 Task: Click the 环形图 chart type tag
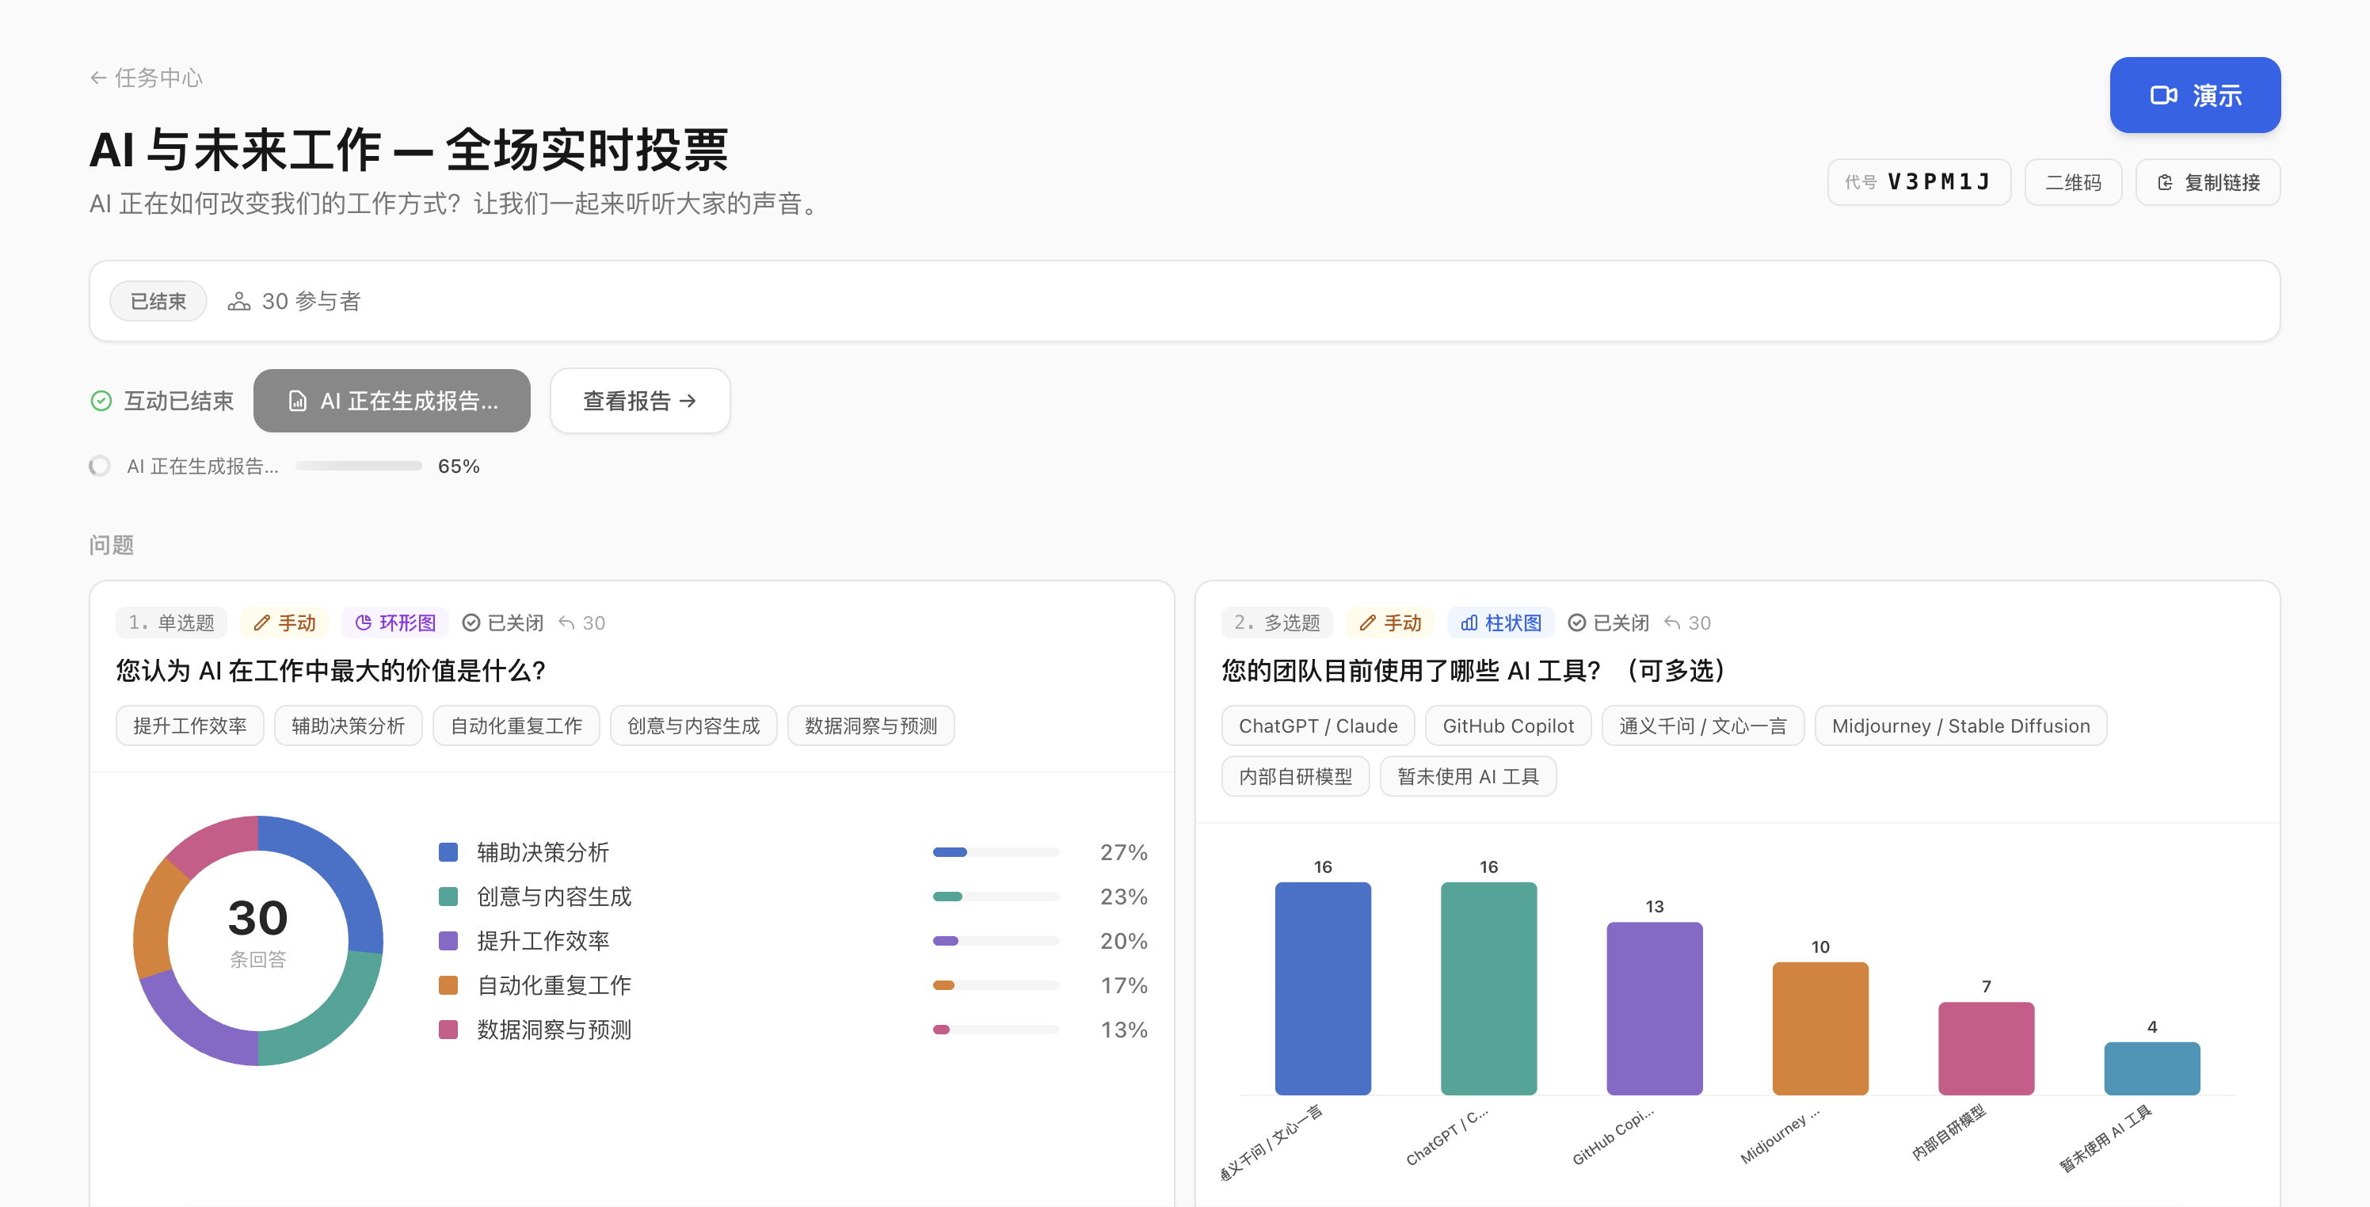coord(395,623)
